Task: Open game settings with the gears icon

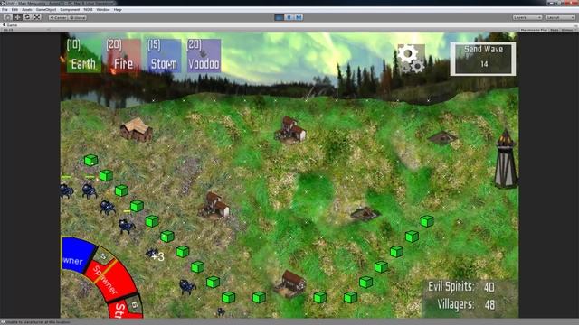Action: coord(412,58)
